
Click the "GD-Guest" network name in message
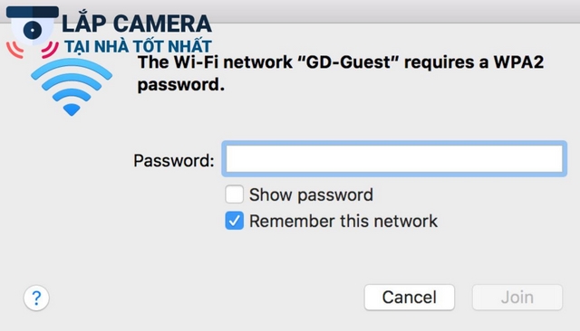coord(348,61)
